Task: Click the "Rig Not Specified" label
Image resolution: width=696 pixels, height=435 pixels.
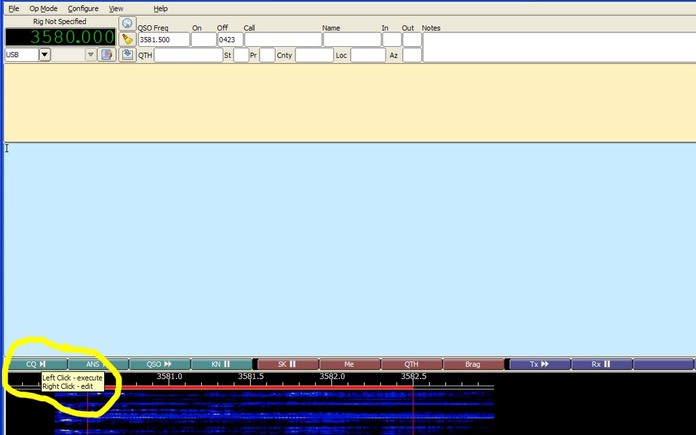Action: [x=59, y=21]
